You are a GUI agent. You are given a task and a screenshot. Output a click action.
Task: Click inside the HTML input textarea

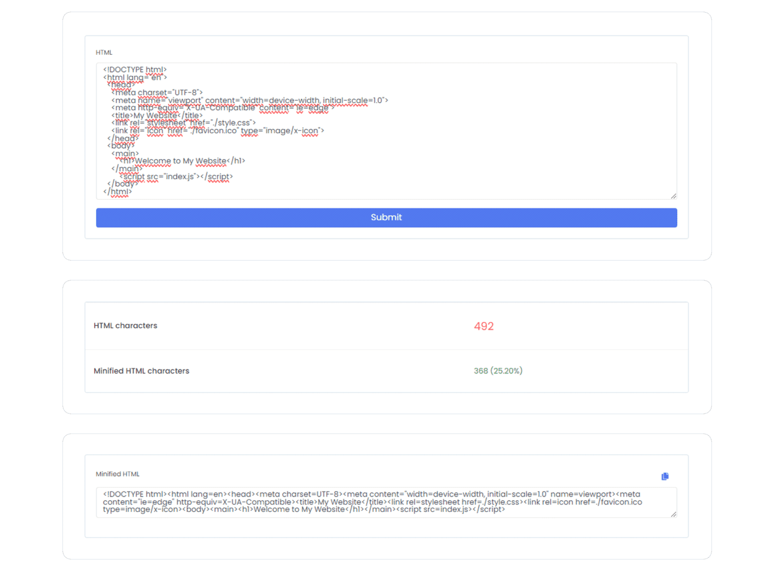coord(386,131)
